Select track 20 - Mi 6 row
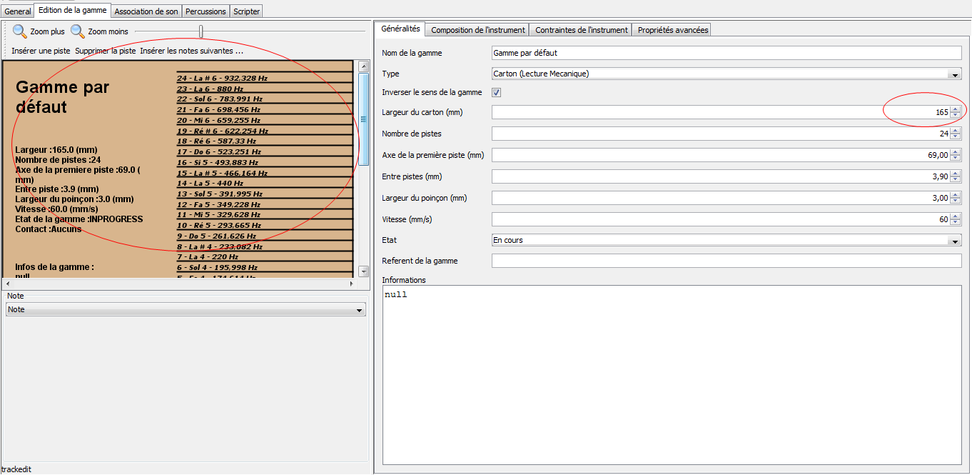Image resolution: width=972 pixels, height=475 pixels. point(264,121)
